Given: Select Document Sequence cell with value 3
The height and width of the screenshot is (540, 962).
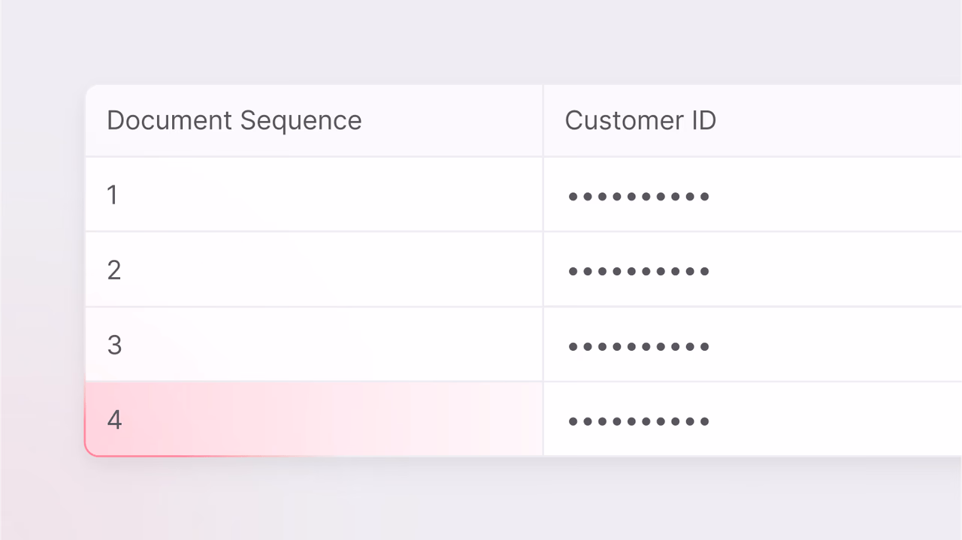Looking at the screenshot, I should [314, 345].
